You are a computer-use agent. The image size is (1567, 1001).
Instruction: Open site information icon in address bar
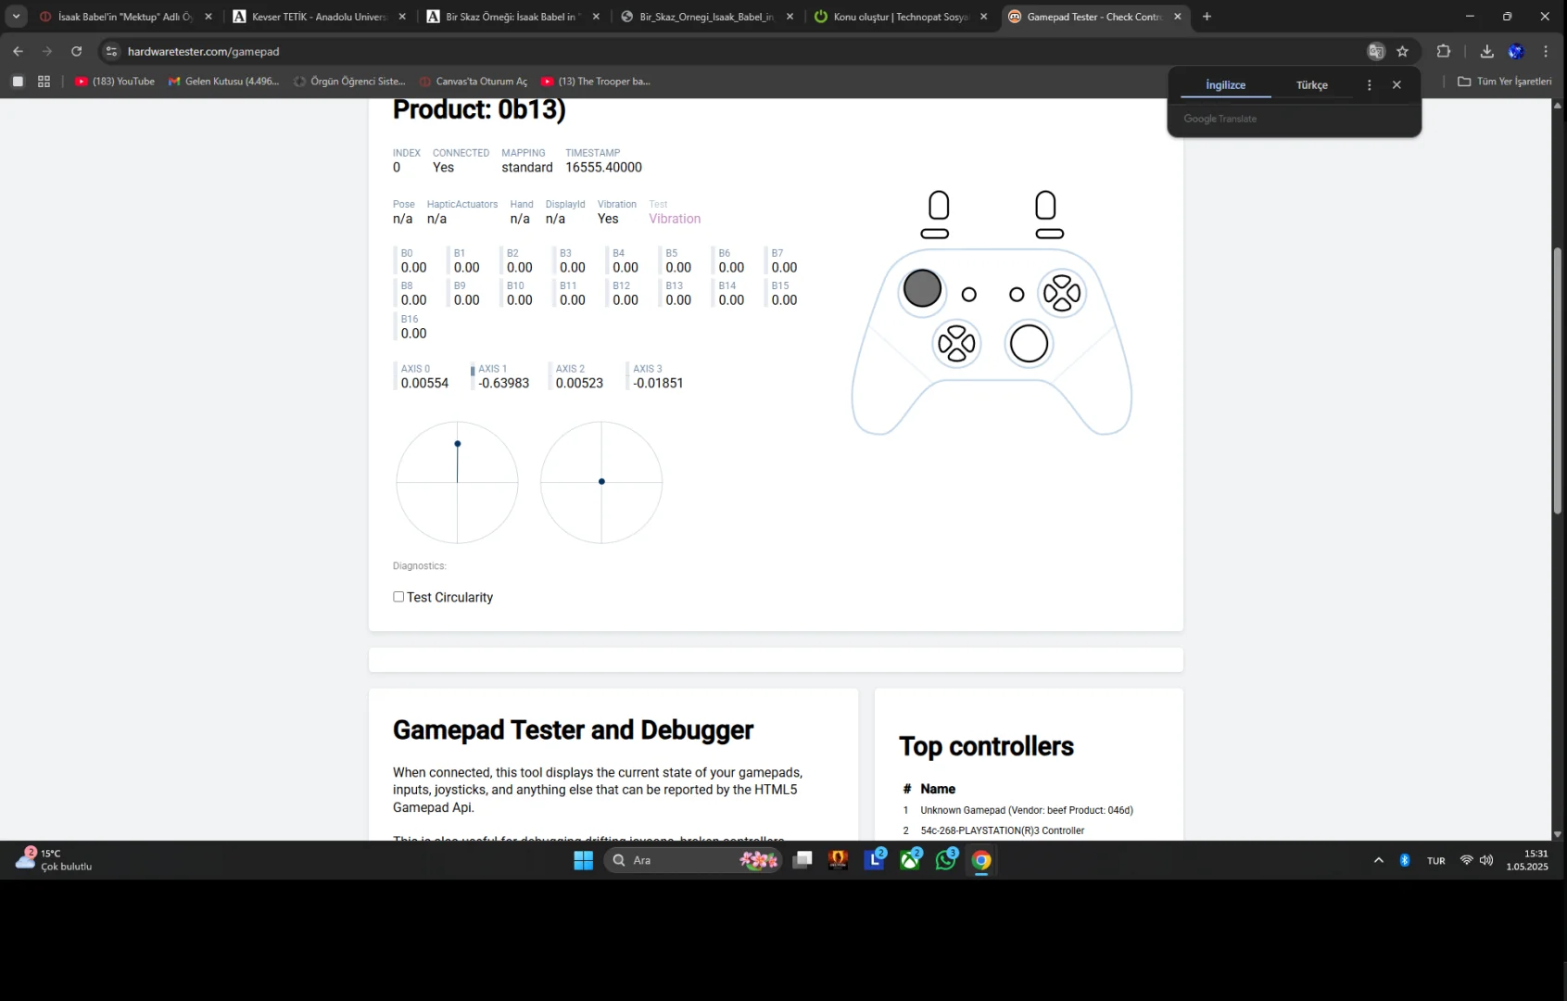point(111,51)
